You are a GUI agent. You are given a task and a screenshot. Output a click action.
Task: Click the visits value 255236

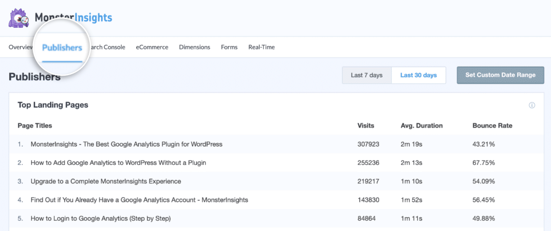(x=368, y=163)
